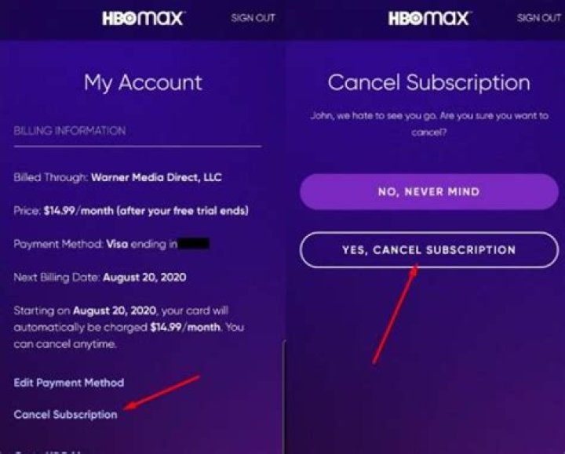The width and height of the screenshot is (565, 454).
Task: Click the Payment Method Visa line
Action: 111,244
